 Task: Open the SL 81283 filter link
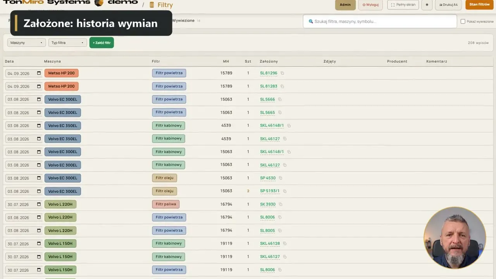pyautogui.click(x=269, y=86)
